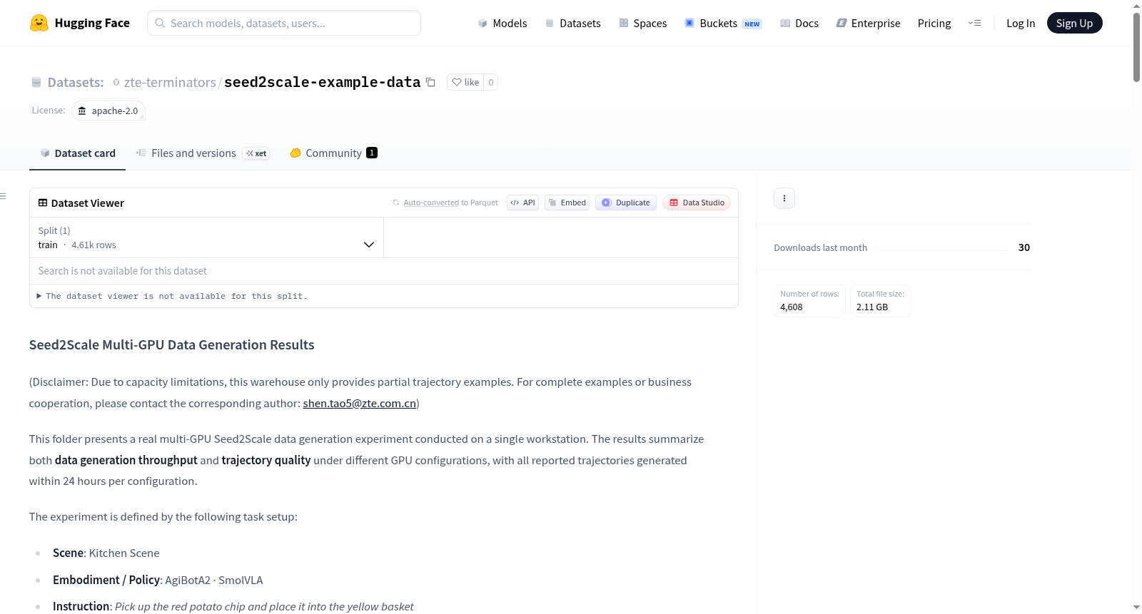
Task: Click the search magnifier icon
Action: (x=160, y=23)
